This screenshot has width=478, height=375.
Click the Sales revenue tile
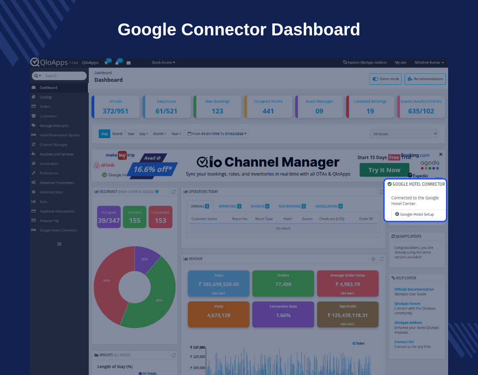click(219, 284)
